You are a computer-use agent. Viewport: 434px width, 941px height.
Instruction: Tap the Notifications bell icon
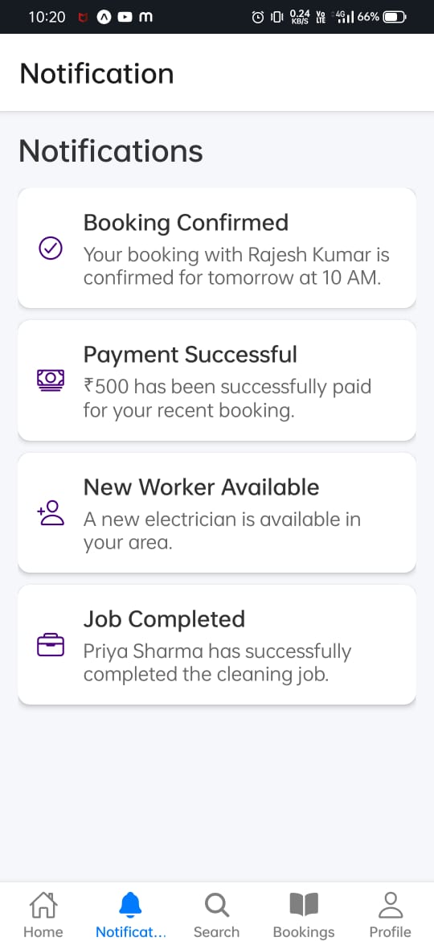click(x=130, y=905)
